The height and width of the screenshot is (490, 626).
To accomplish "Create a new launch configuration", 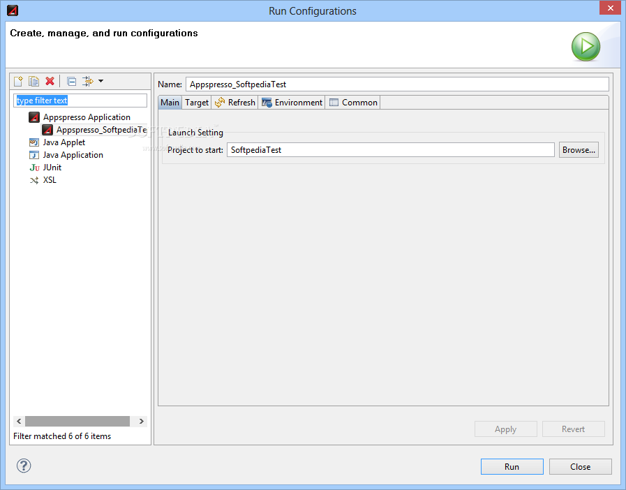I will pyautogui.click(x=18, y=81).
